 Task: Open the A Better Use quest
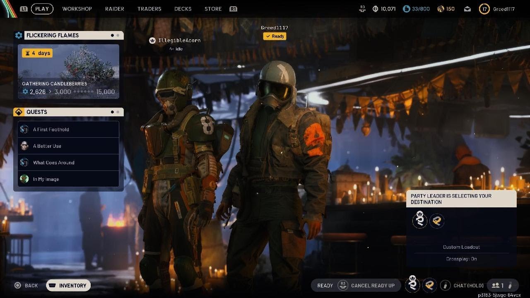click(x=68, y=146)
